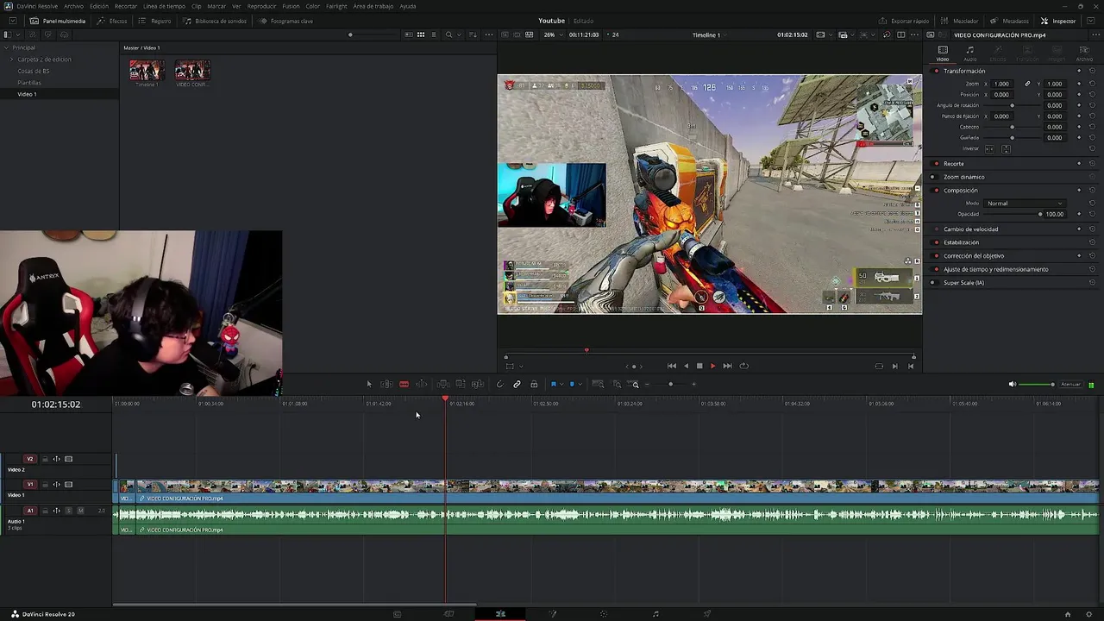Click the speaker volume icon
The height and width of the screenshot is (621, 1104).
(x=1012, y=384)
